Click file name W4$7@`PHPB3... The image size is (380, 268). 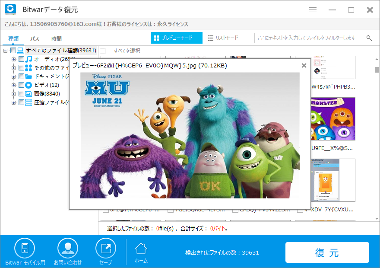point(333,87)
